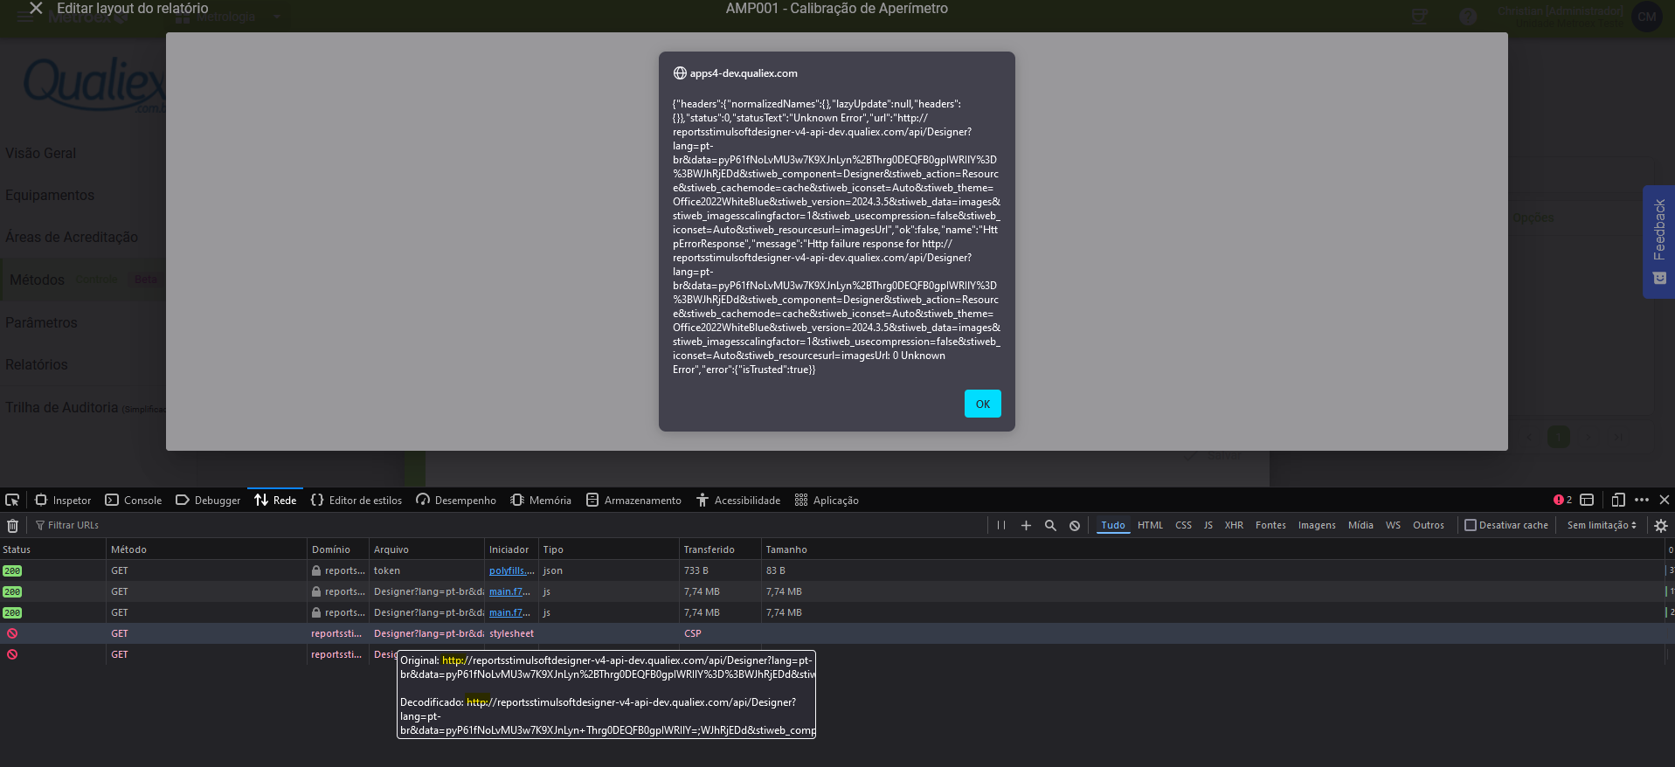The width and height of the screenshot is (1675, 767).
Task: Add new request with the plus icon
Action: [1026, 525]
